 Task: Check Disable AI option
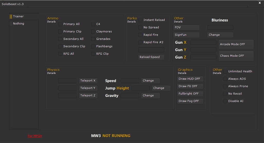coord(225,101)
